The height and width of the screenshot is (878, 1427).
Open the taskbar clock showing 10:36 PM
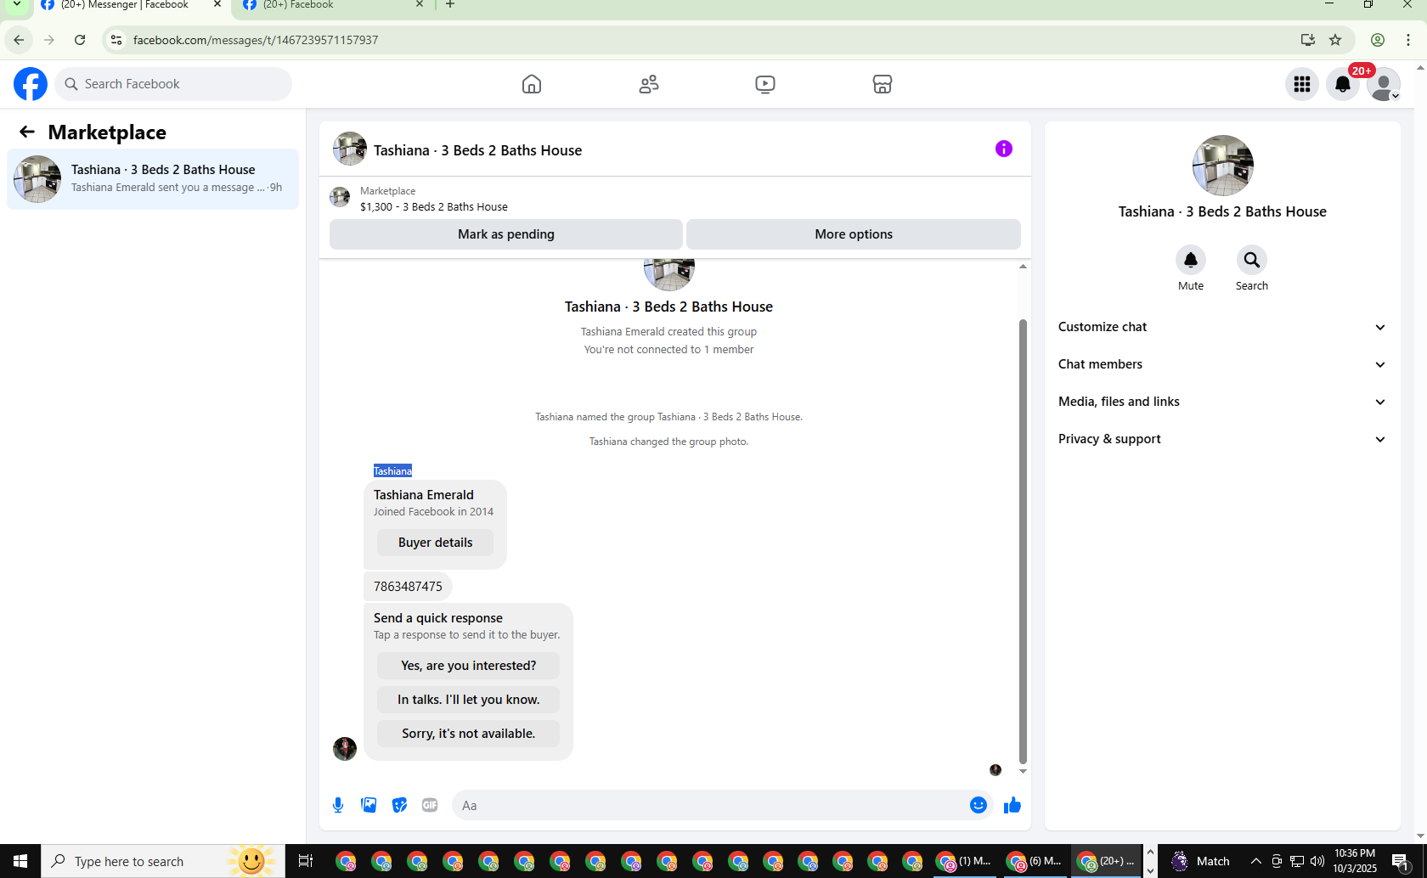[x=1355, y=861]
